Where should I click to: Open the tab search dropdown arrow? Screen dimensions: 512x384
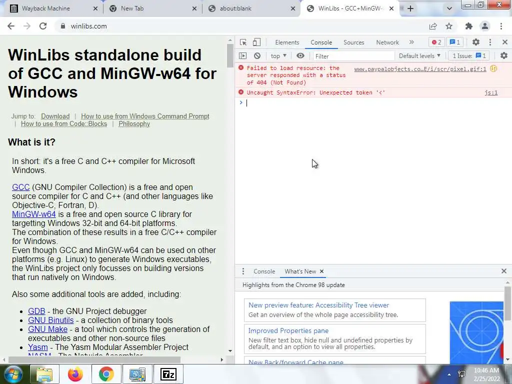[449, 8]
